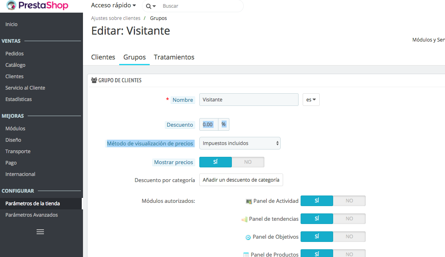Image resolution: width=445 pixels, height=257 pixels.
Task: Open Pedidos in the sidebar
Action: 15,54
